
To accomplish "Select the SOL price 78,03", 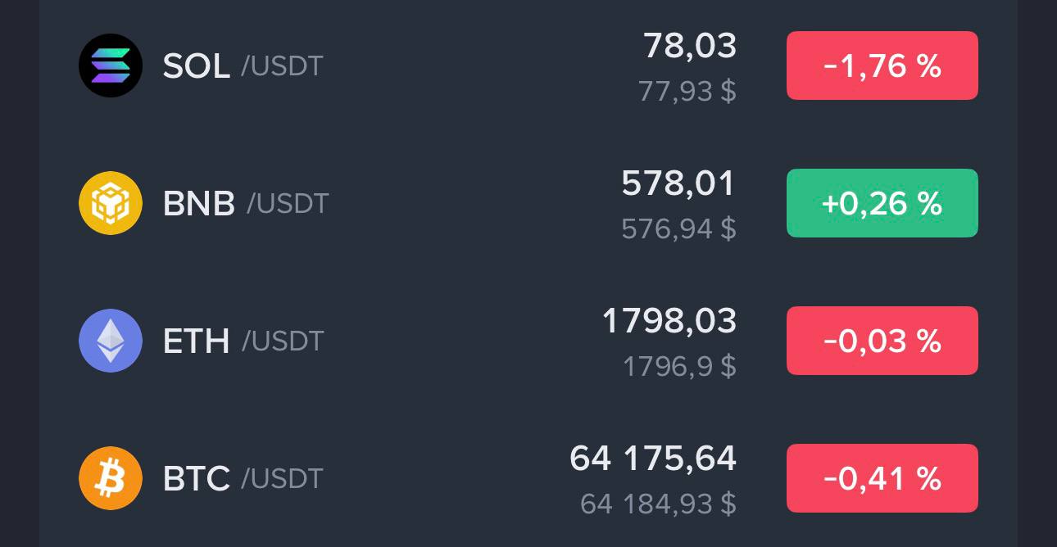I will point(690,46).
